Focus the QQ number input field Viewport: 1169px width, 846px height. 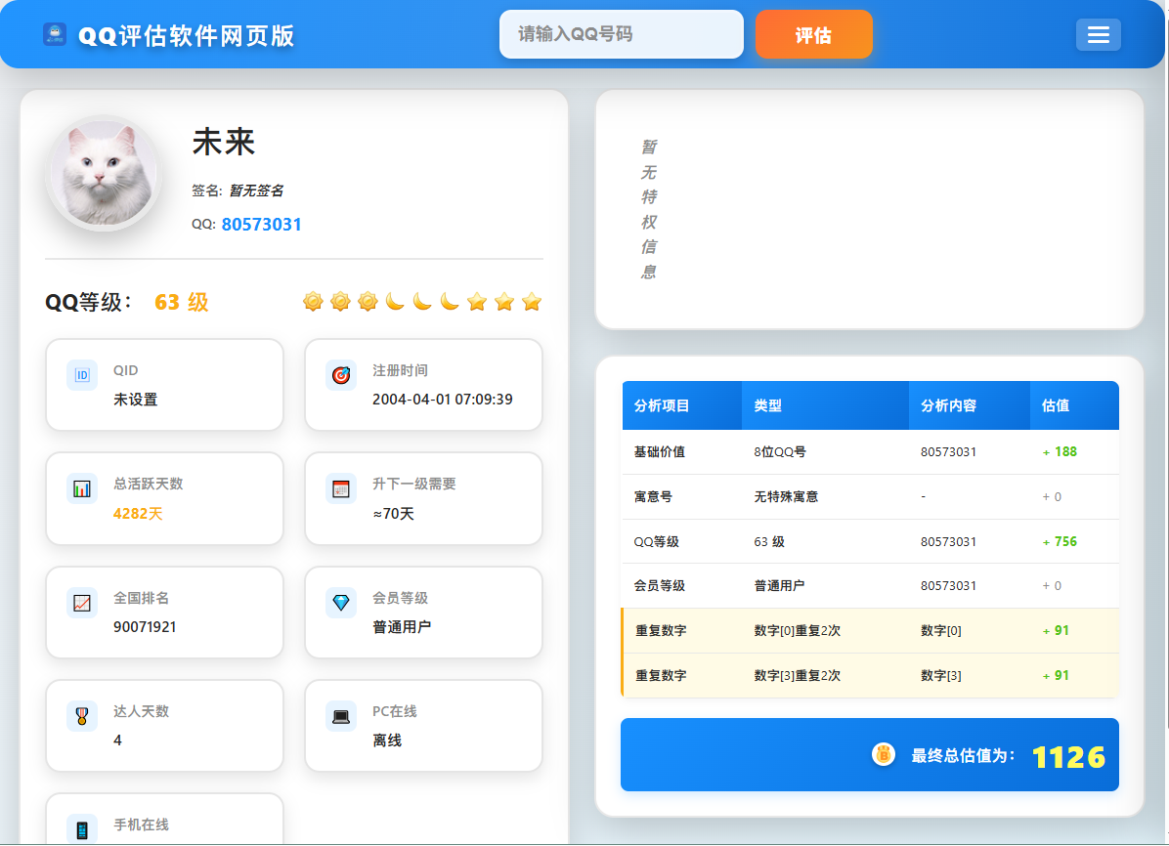[621, 34]
